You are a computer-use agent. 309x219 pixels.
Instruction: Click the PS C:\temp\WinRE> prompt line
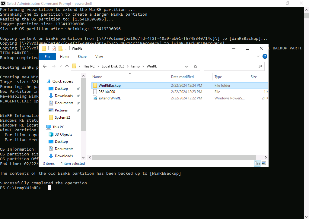click(21, 188)
